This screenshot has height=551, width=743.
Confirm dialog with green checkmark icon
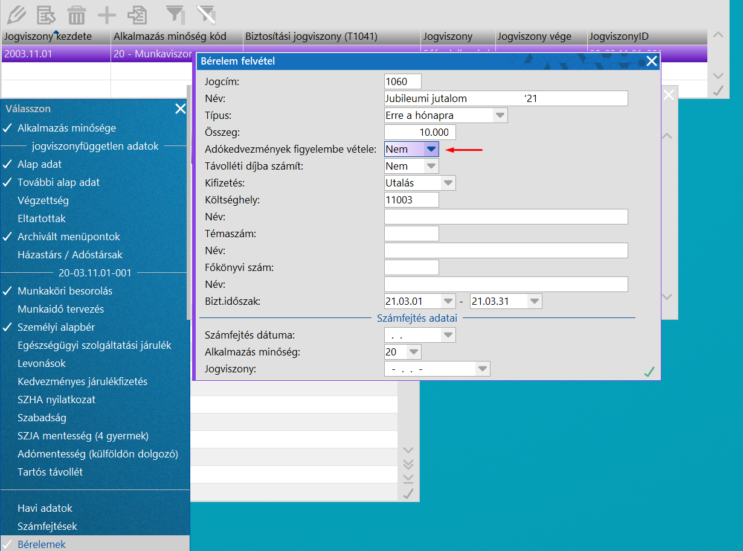(649, 372)
